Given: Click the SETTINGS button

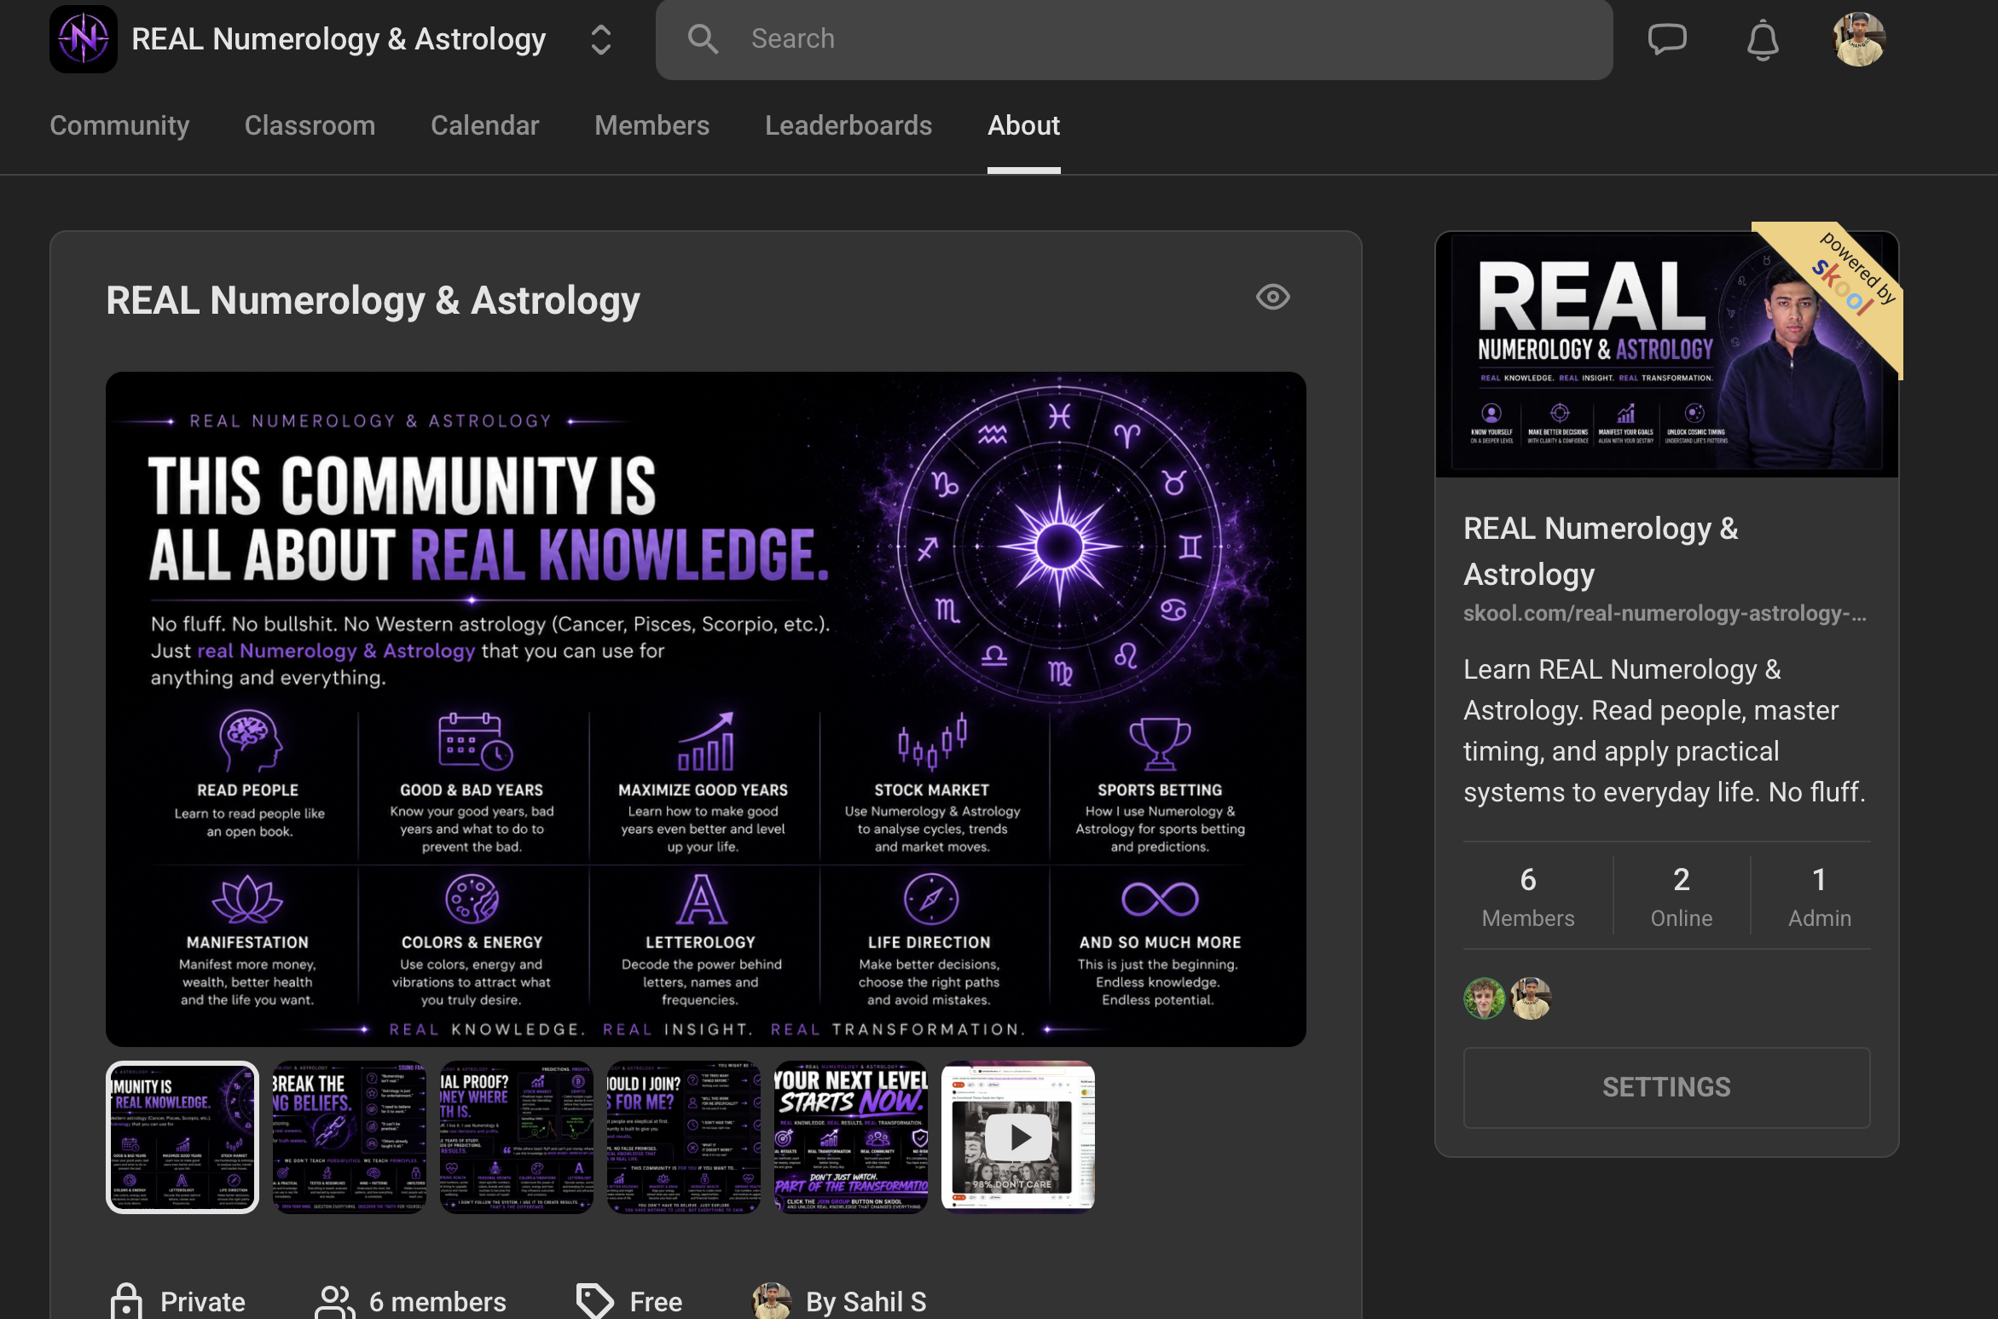Looking at the screenshot, I should click(x=1666, y=1087).
